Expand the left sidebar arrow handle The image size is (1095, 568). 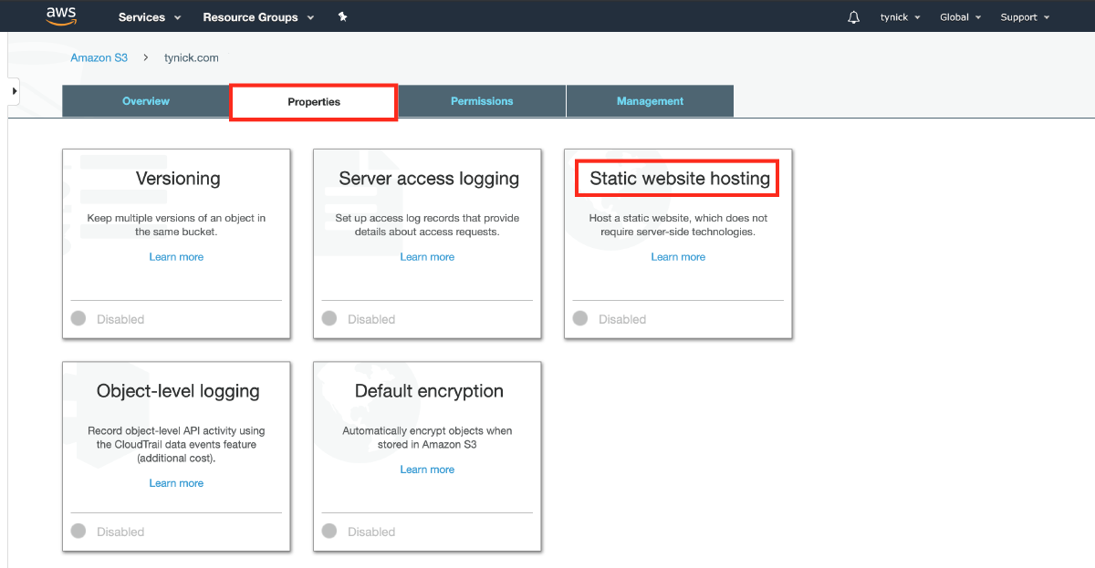14,91
